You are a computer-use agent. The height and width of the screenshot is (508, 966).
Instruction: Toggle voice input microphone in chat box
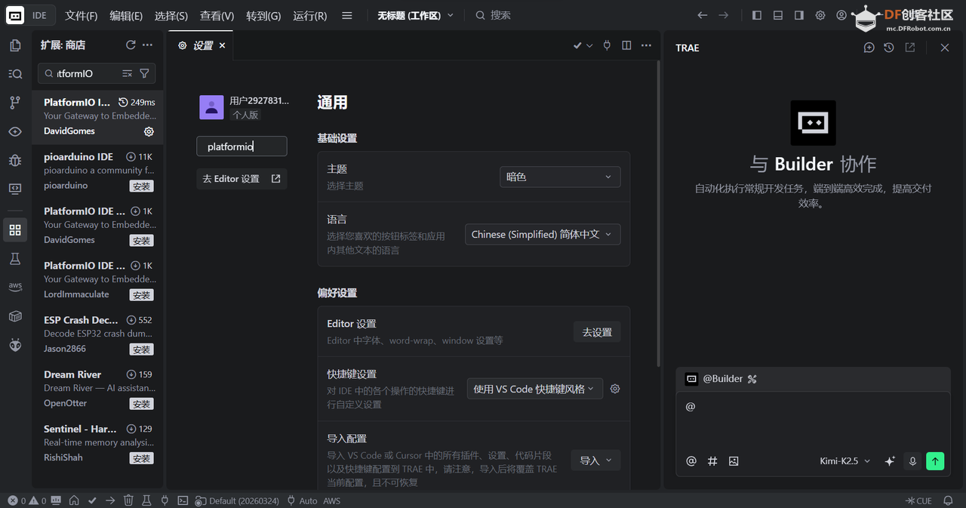tap(912, 460)
